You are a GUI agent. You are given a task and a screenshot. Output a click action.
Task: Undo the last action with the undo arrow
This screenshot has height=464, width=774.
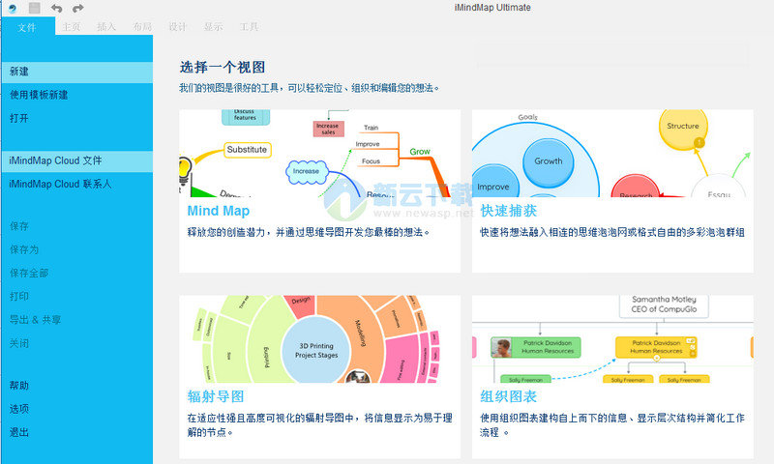[x=57, y=9]
